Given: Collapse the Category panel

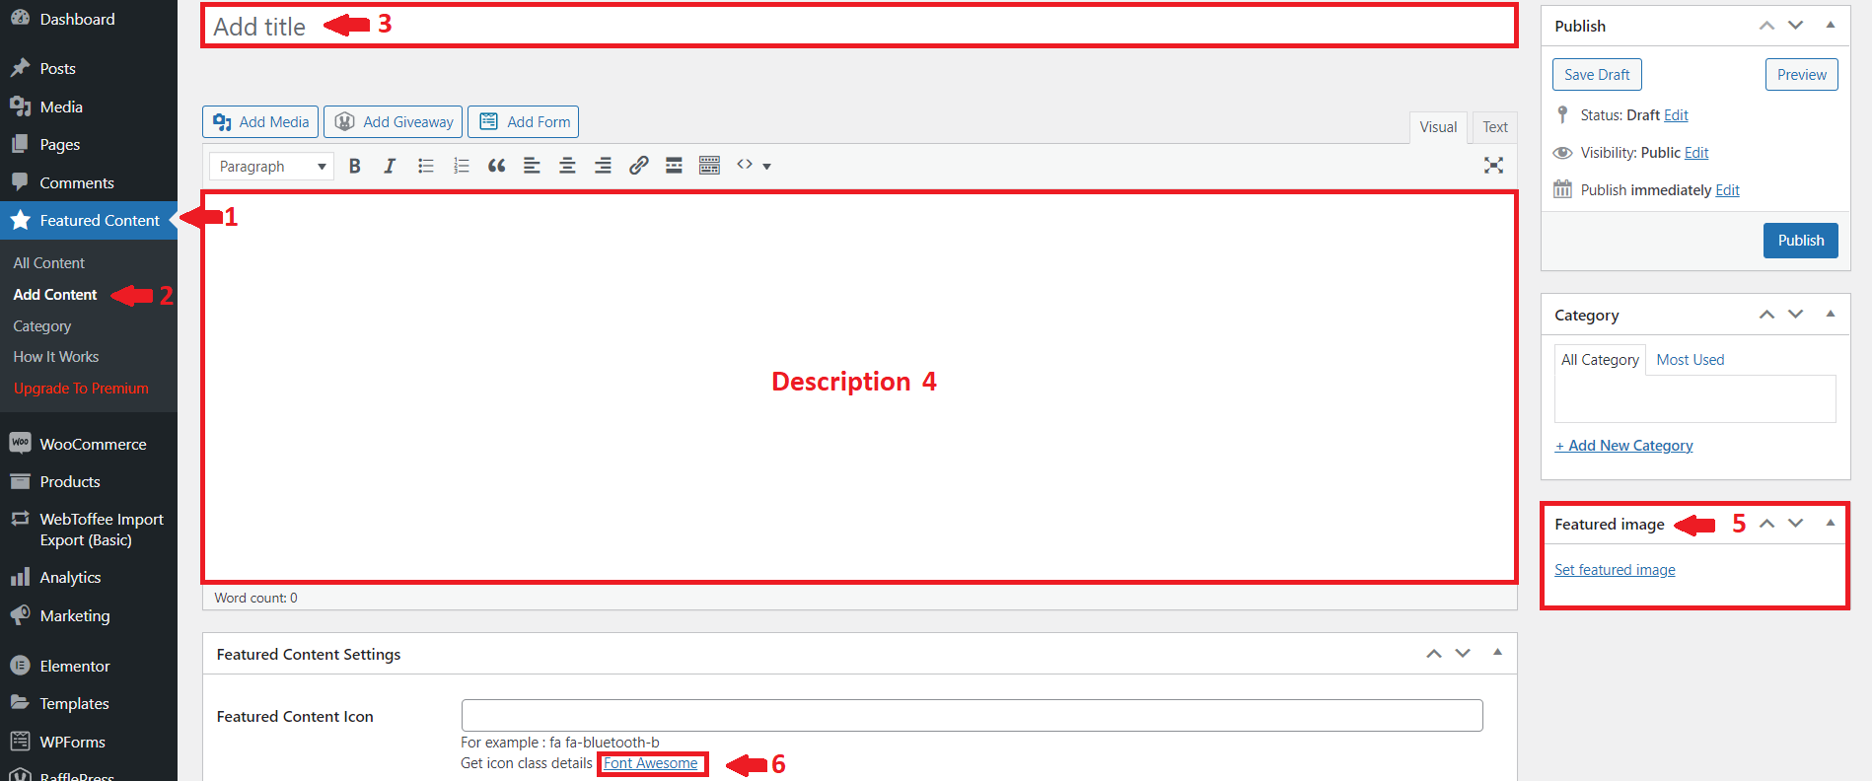Looking at the screenshot, I should click(x=1831, y=315).
